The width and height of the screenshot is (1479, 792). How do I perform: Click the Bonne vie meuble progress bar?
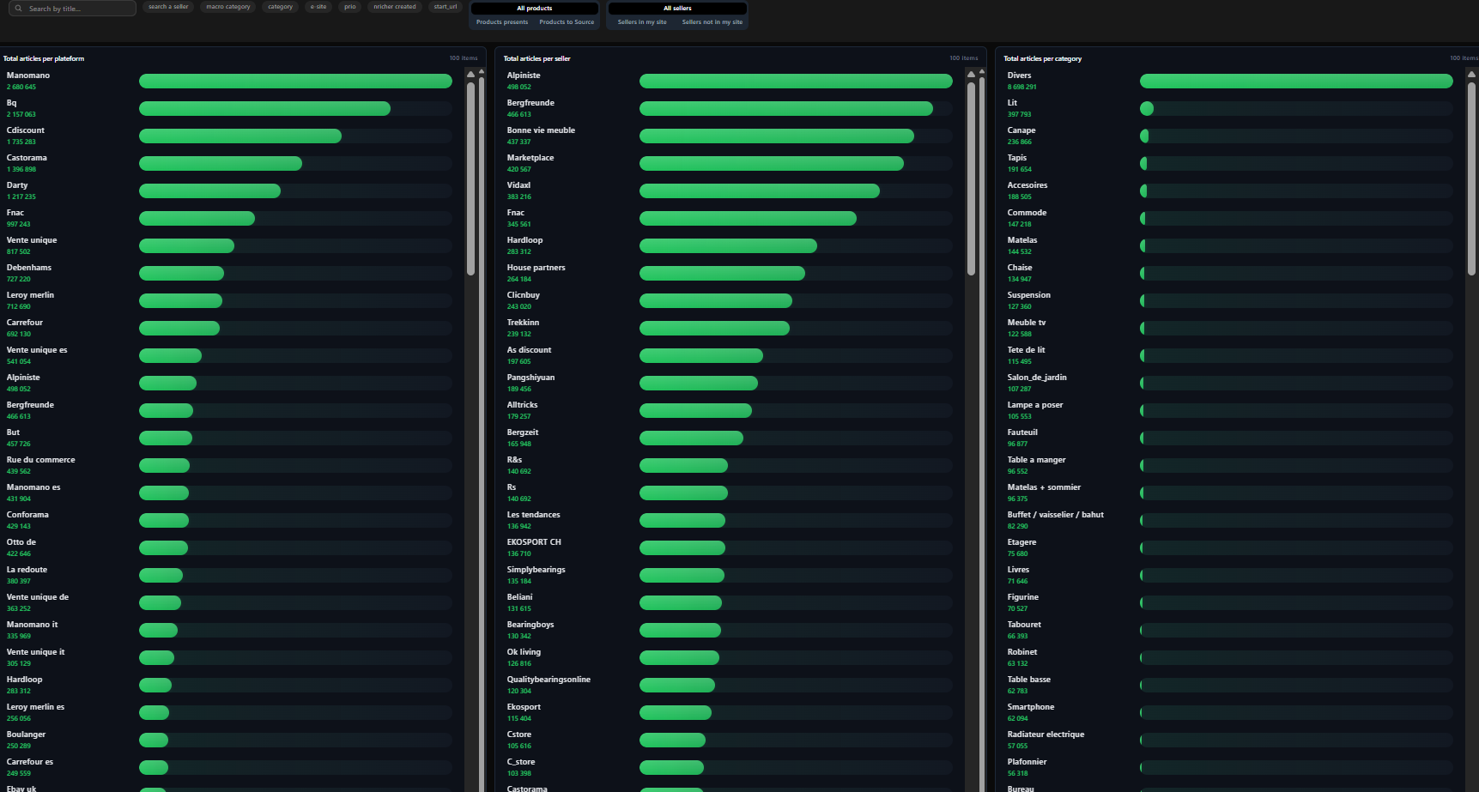coord(796,136)
